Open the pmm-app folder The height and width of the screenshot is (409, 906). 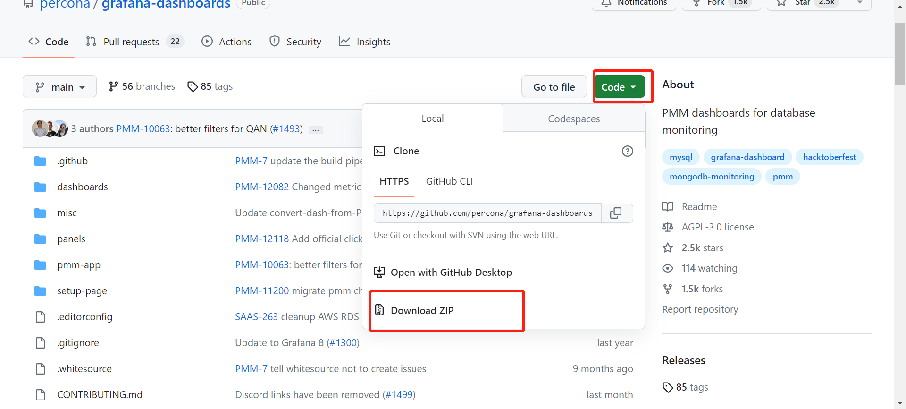tap(79, 265)
